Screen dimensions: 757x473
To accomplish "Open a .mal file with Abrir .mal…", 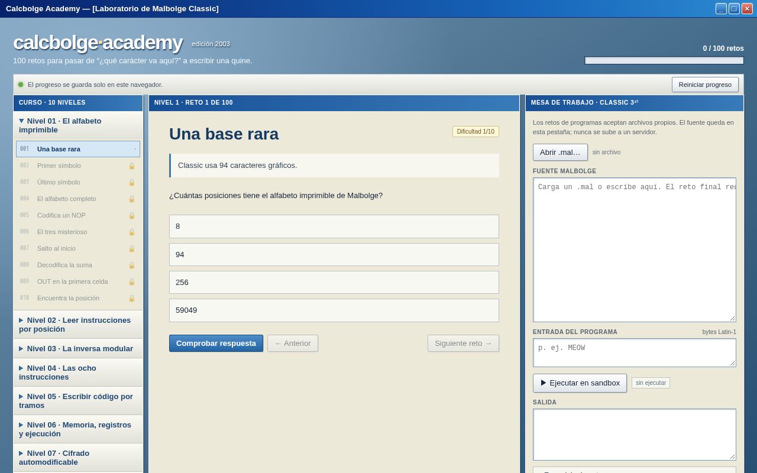I will 560,153.
